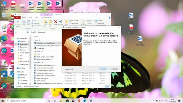Open Task View on the taskbar
Screen dimensions: 183x103
click(x=55, y=101)
